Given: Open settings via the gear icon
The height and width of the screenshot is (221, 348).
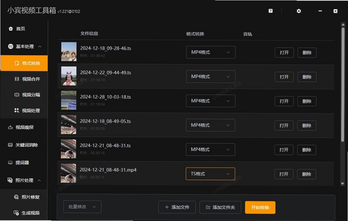Looking at the screenshot, I should 299,11.
